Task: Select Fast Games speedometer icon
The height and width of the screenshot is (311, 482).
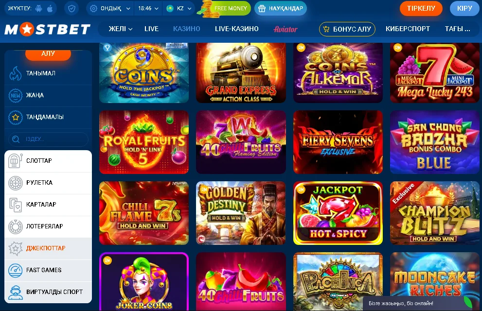Action: 16,271
